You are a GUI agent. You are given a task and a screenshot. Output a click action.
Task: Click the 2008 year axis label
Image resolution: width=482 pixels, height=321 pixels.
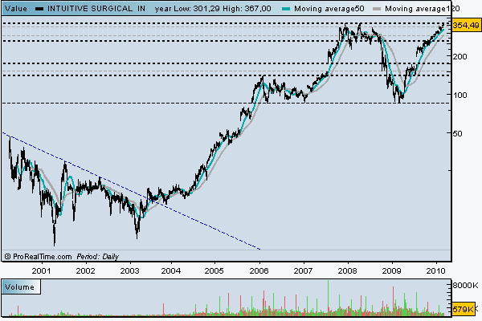pyautogui.click(x=347, y=270)
